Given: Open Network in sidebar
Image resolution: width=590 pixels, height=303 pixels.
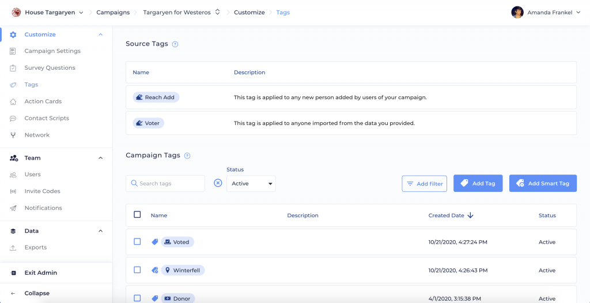Looking at the screenshot, I should [37, 135].
